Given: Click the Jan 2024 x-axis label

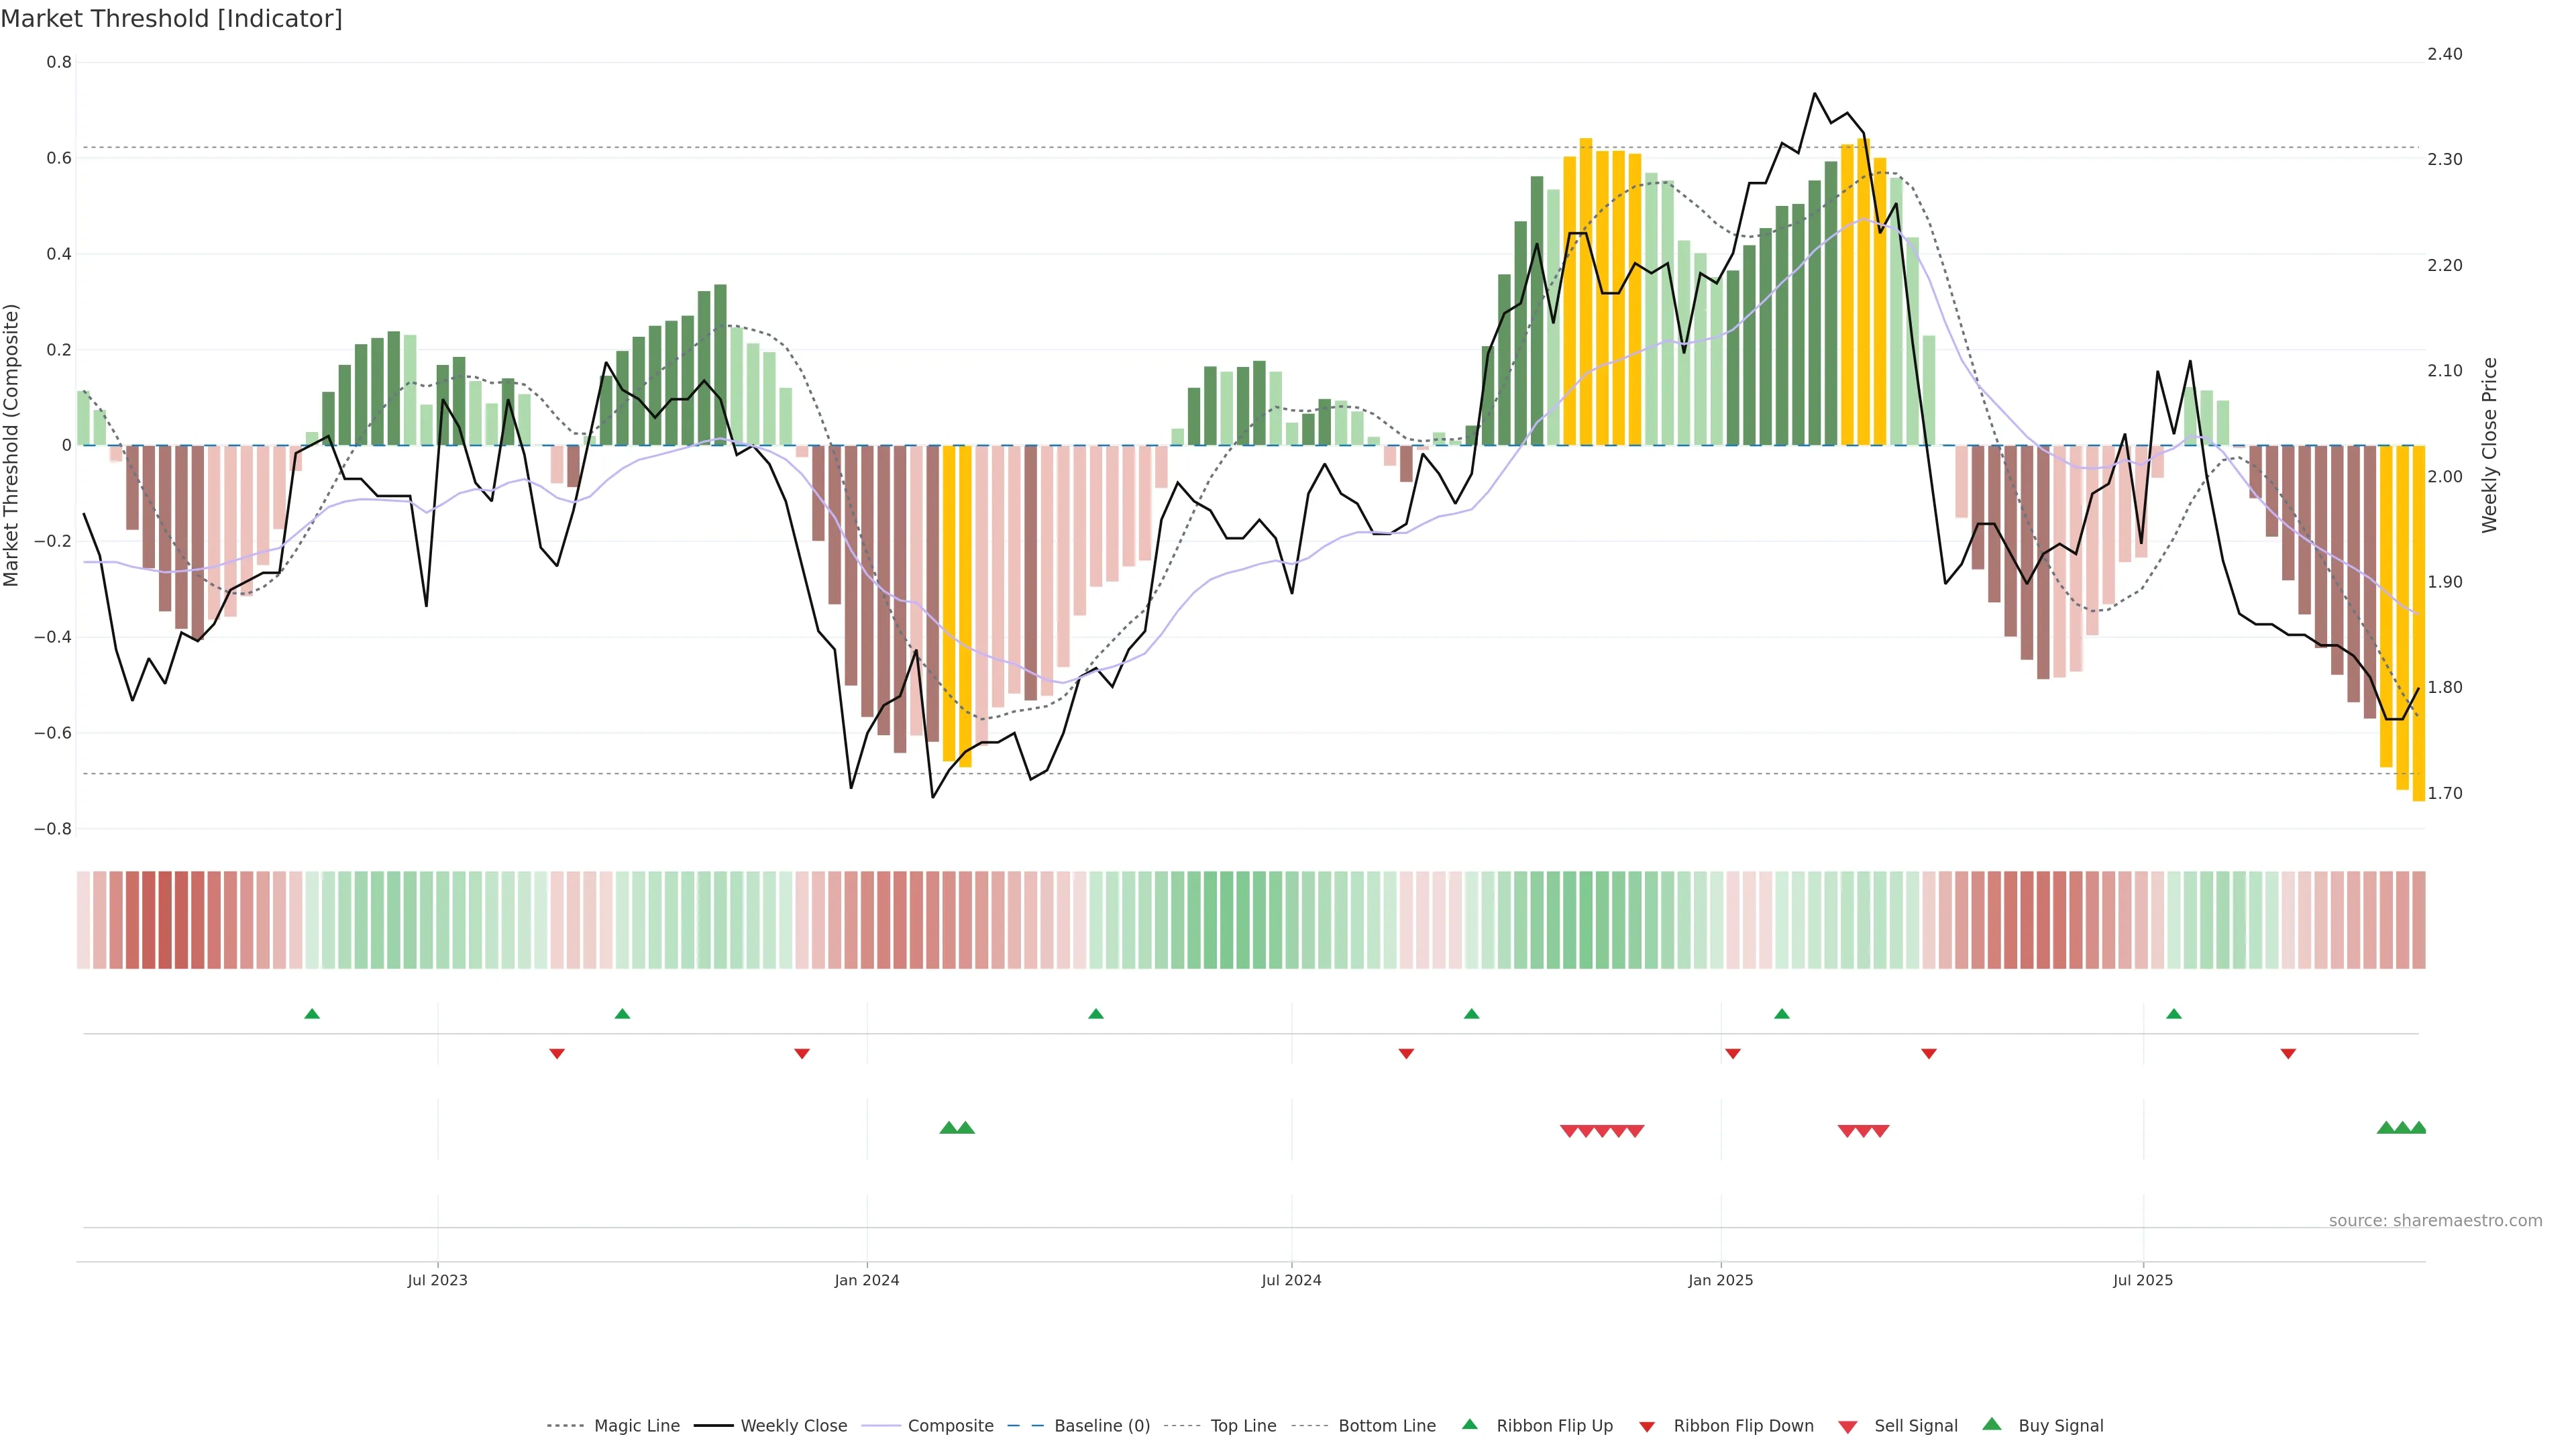Looking at the screenshot, I should point(867,1280).
